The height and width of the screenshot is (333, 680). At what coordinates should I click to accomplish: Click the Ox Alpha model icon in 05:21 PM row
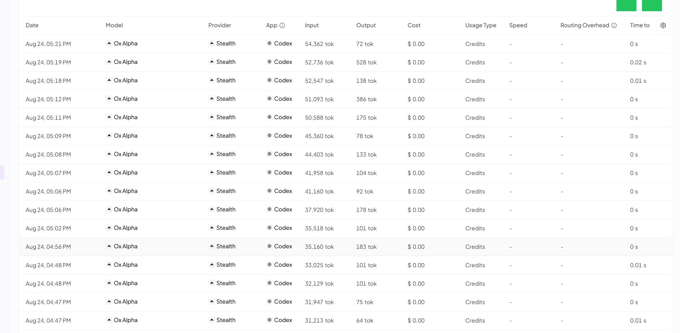(109, 43)
